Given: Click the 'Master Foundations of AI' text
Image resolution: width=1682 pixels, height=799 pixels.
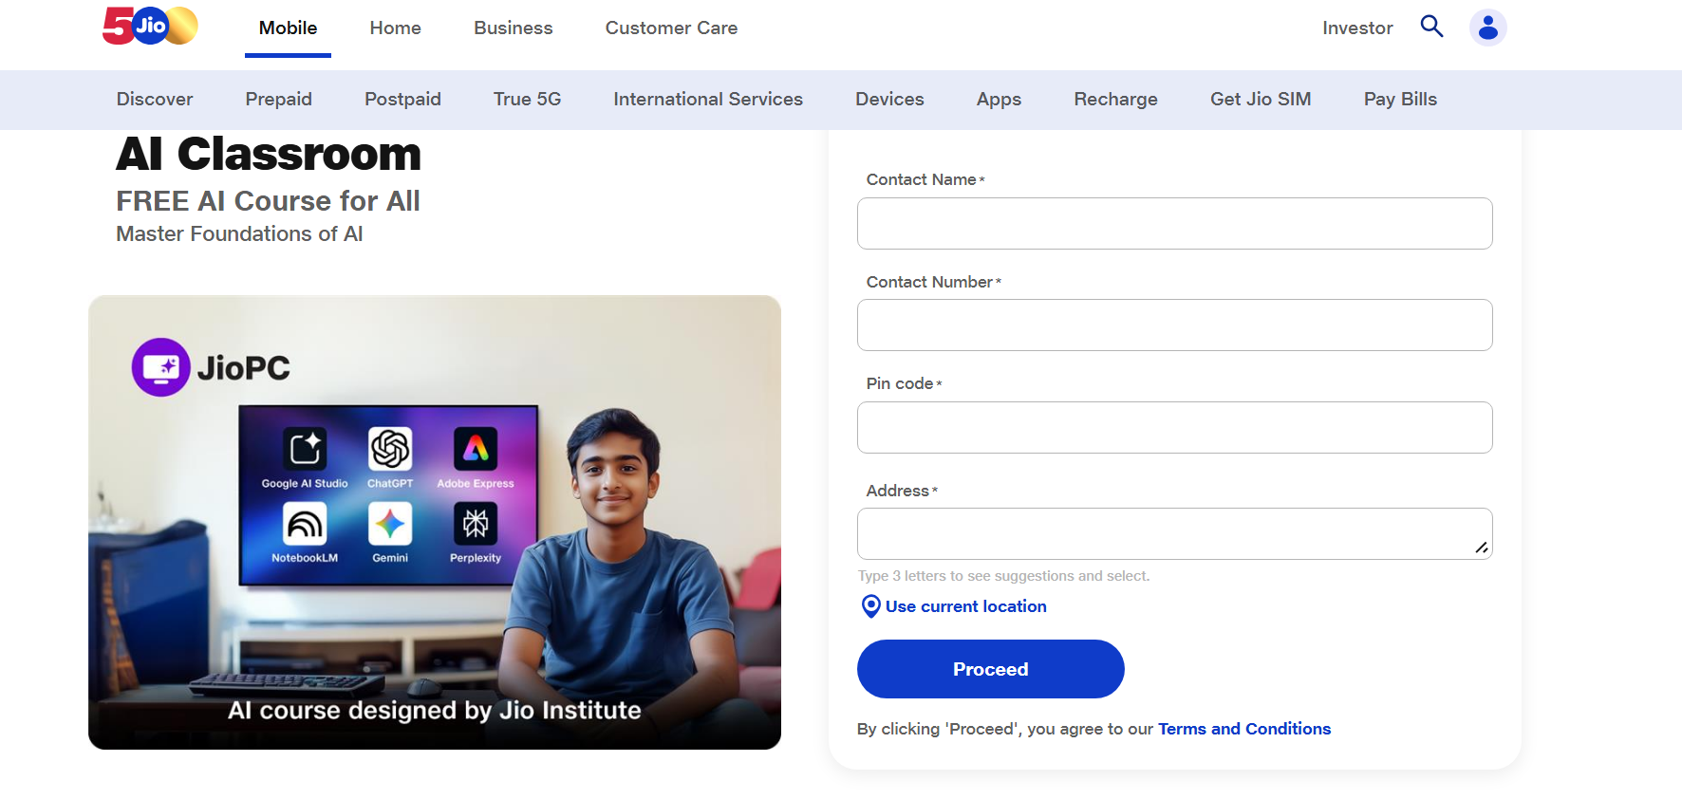Looking at the screenshot, I should [x=239, y=234].
